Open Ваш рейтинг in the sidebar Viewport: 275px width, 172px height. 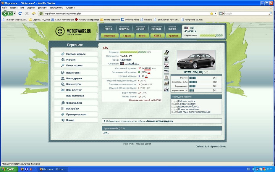tap(76, 90)
